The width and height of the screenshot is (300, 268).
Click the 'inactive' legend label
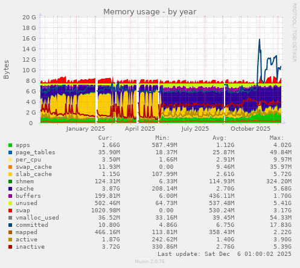pos(30,247)
